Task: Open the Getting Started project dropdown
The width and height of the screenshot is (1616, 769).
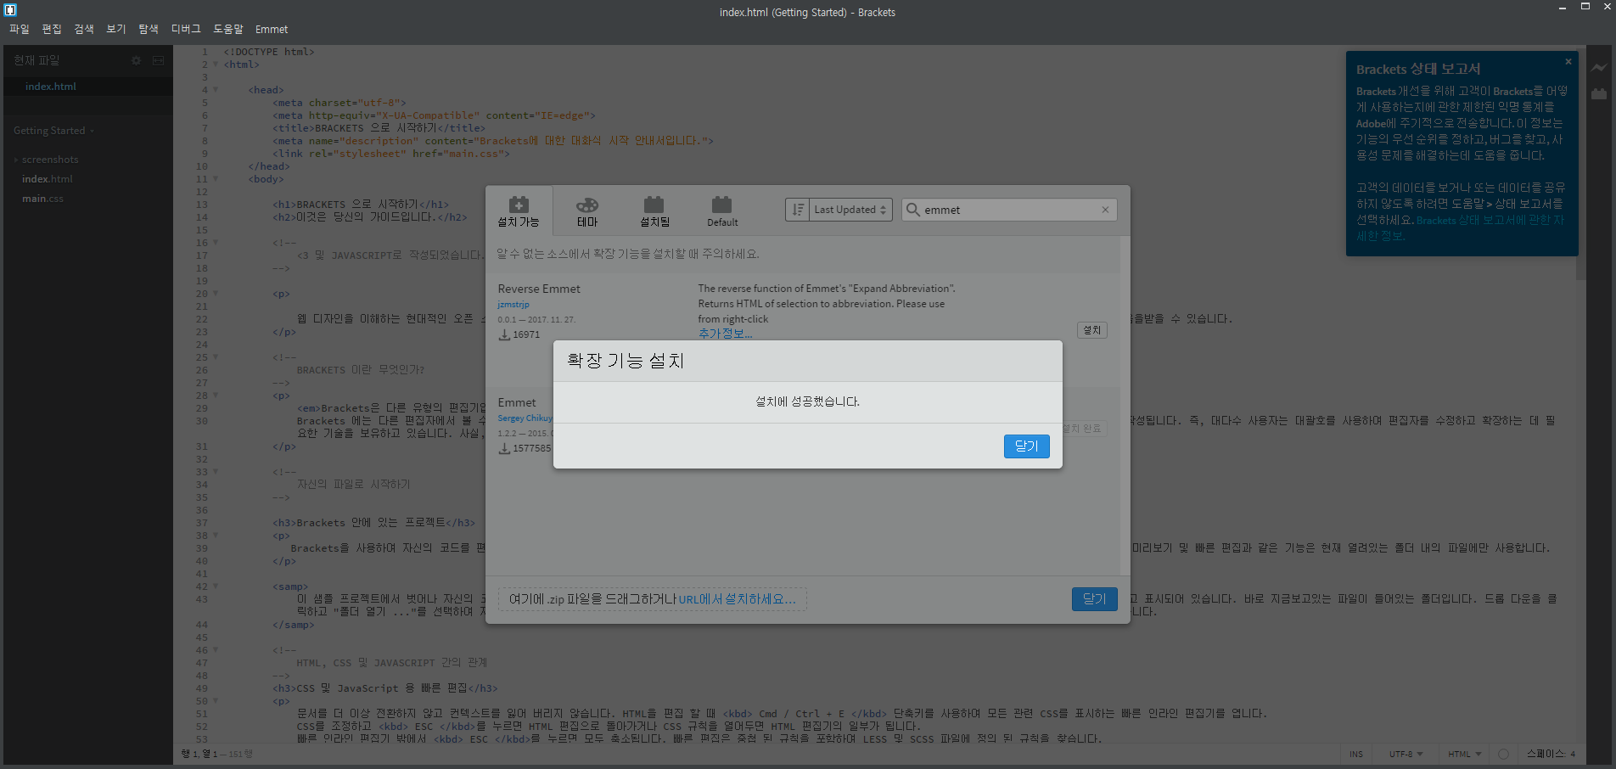Action: 54,131
